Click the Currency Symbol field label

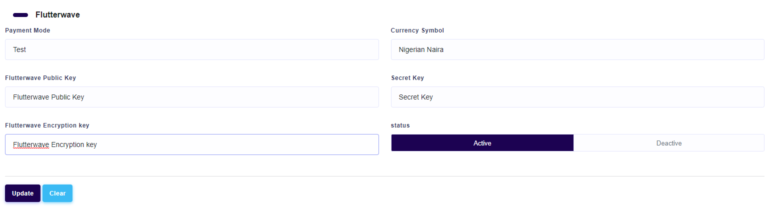click(x=417, y=30)
